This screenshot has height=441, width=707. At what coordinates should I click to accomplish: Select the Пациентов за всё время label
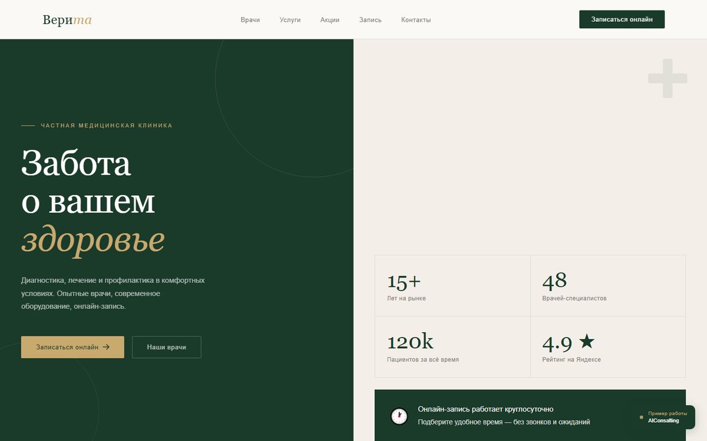423,359
